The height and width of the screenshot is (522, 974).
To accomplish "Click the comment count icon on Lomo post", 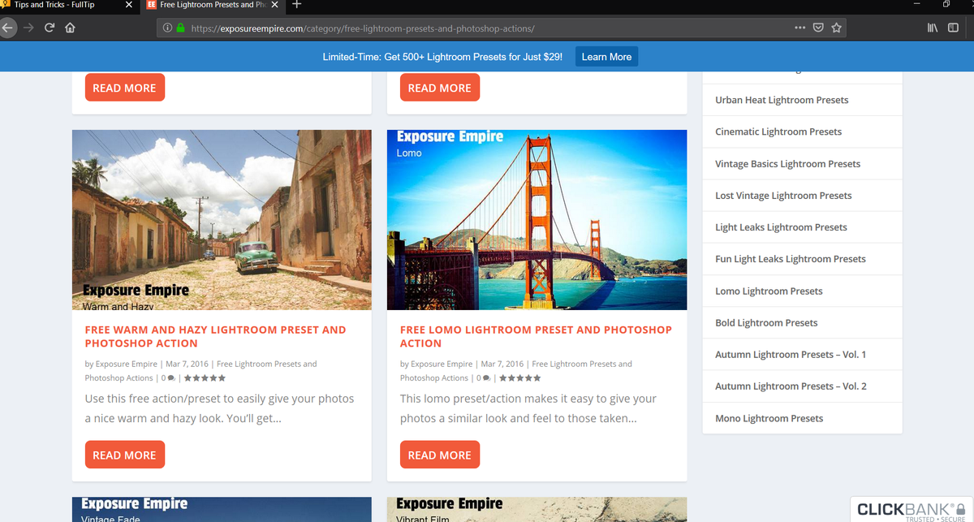I will (x=485, y=378).
